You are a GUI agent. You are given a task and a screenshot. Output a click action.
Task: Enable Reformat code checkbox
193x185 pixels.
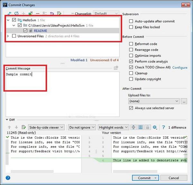point(131,44)
